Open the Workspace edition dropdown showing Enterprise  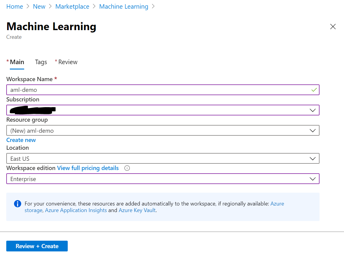pyautogui.click(x=163, y=179)
